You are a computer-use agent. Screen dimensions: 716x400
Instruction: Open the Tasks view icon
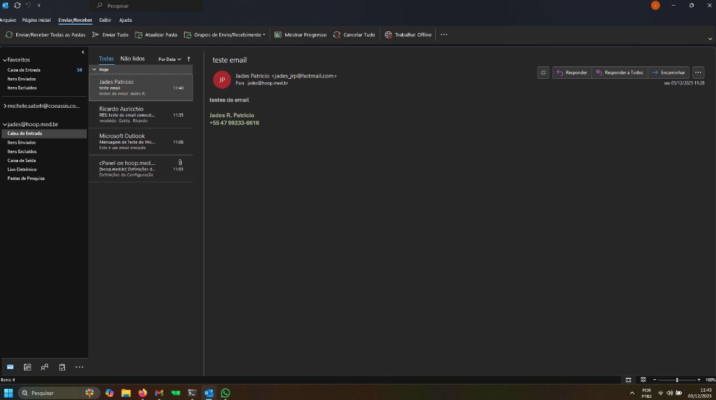62,367
